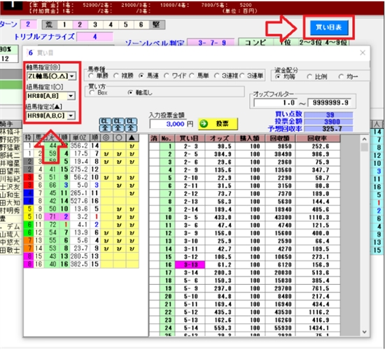
Task: Click CL clear button above ○ column
Action: point(118,121)
